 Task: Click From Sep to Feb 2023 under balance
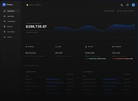[x=32, y=32]
